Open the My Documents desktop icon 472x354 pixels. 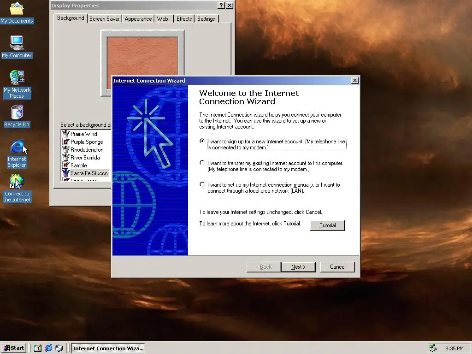(x=17, y=12)
